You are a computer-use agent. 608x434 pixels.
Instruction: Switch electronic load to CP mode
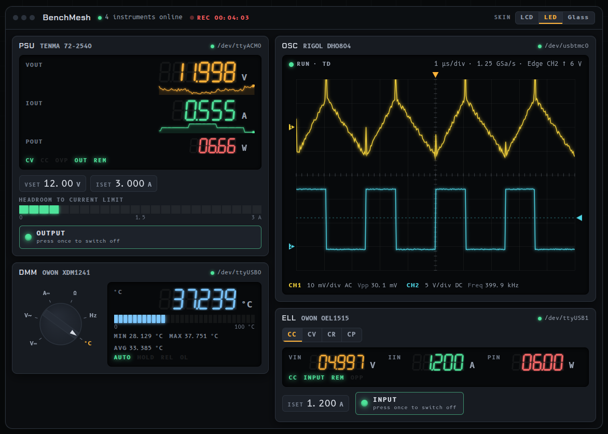click(351, 334)
